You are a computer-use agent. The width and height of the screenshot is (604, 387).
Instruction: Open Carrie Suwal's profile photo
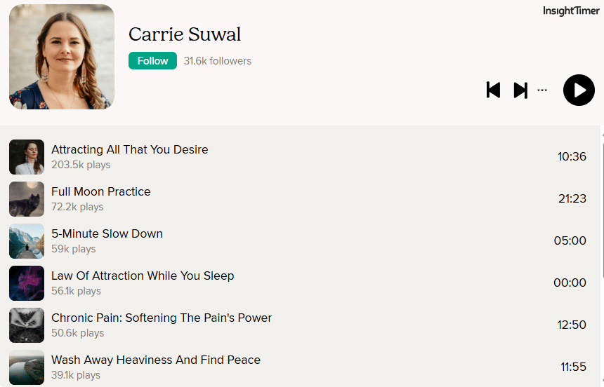pos(62,57)
